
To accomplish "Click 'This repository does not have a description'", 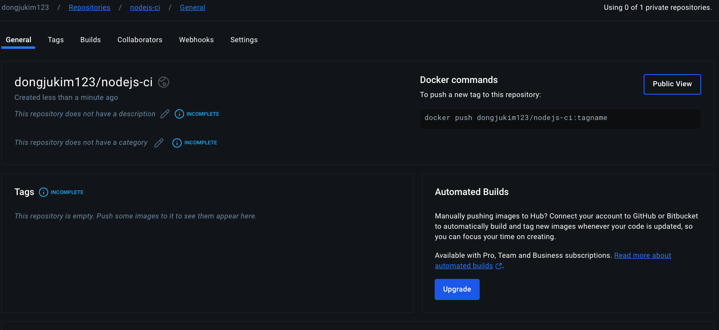I will tap(85, 114).
